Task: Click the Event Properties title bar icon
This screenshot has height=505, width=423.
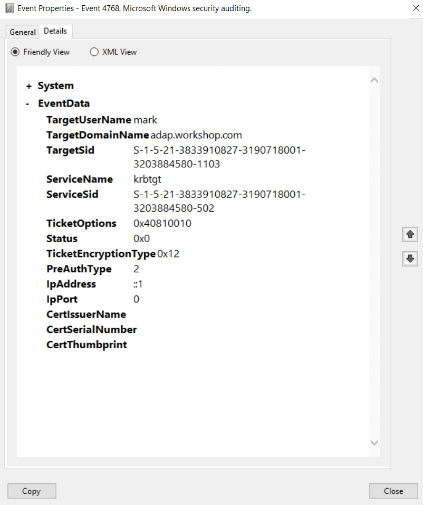Action: 9,8
